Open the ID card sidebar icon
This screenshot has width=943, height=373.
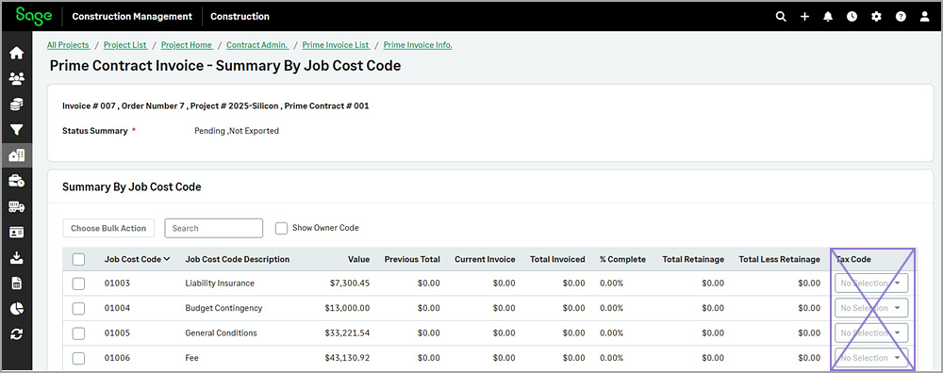(16, 233)
